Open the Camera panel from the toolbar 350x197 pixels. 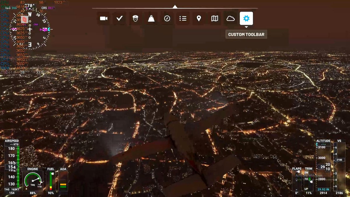click(104, 18)
